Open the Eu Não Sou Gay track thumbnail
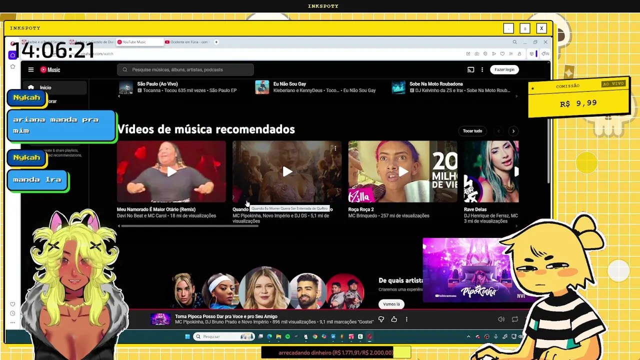640x360 pixels. click(x=262, y=87)
